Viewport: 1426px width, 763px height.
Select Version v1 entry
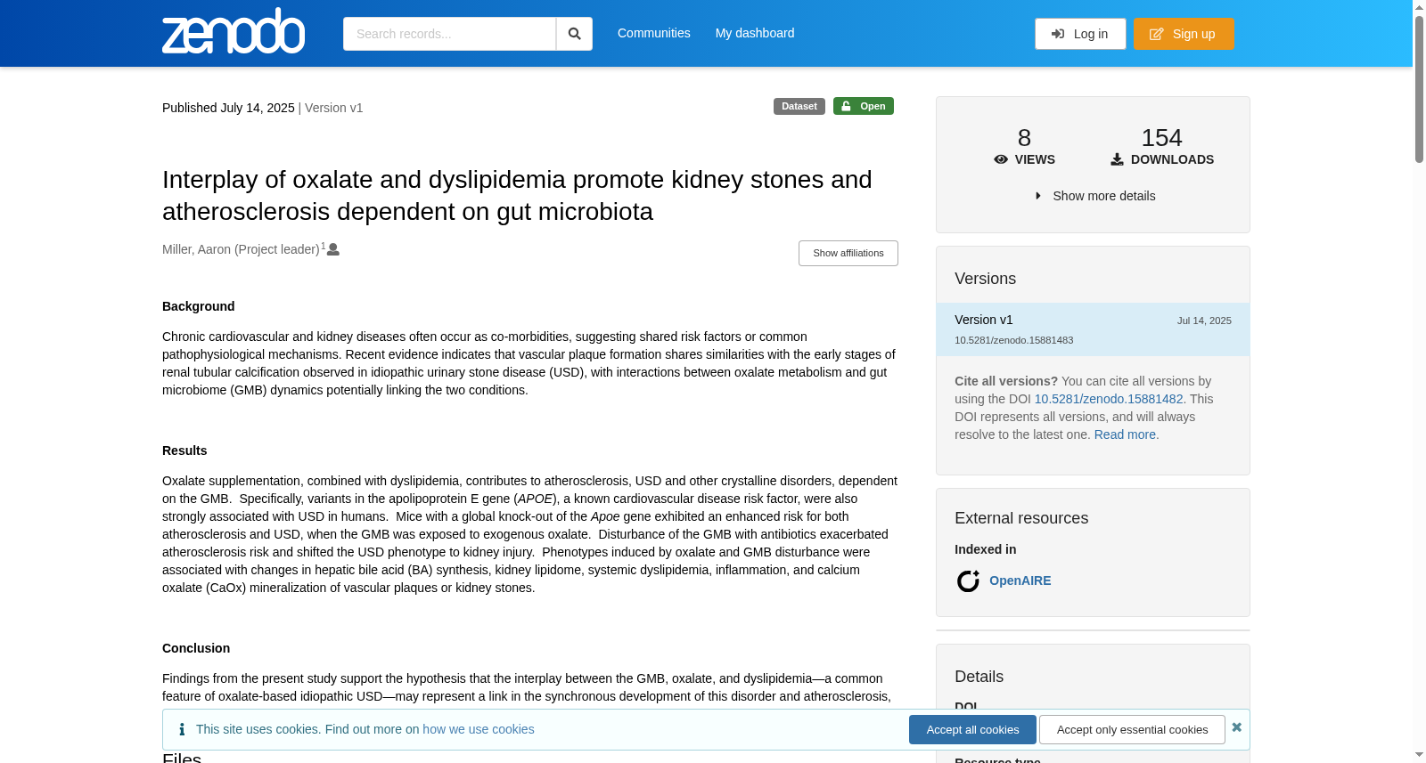click(1093, 329)
